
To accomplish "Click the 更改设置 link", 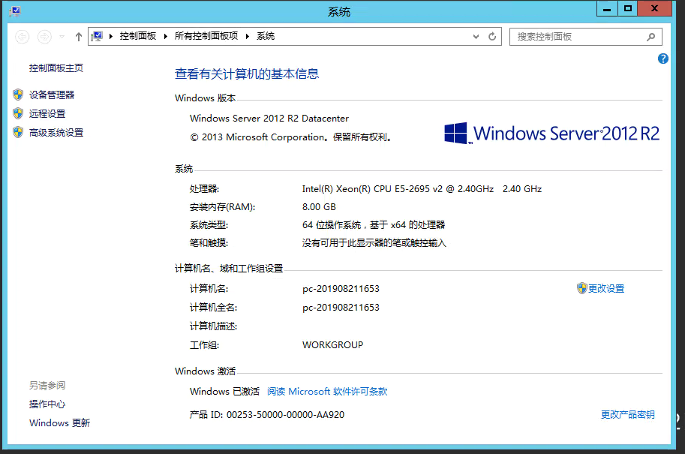I will click(606, 288).
